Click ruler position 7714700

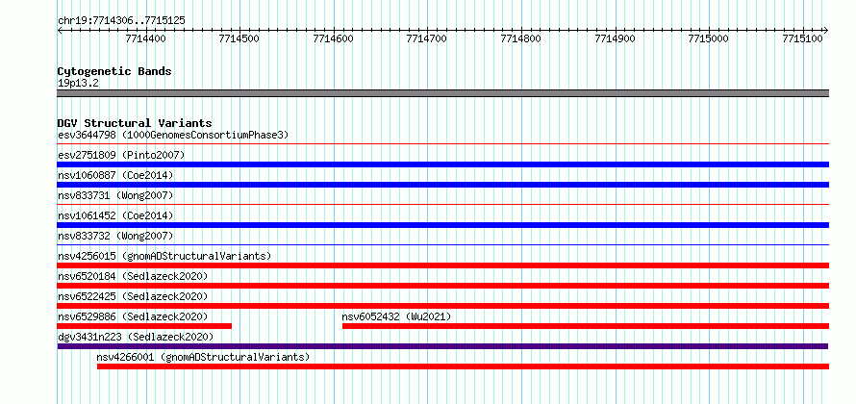[x=427, y=38]
